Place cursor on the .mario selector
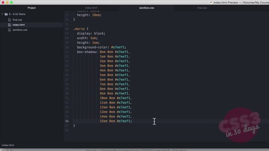Image resolution: width=269 pixels, height=151 pixels. click(x=79, y=29)
